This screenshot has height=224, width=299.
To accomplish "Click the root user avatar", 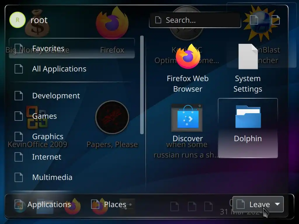I will coord(17,20).
